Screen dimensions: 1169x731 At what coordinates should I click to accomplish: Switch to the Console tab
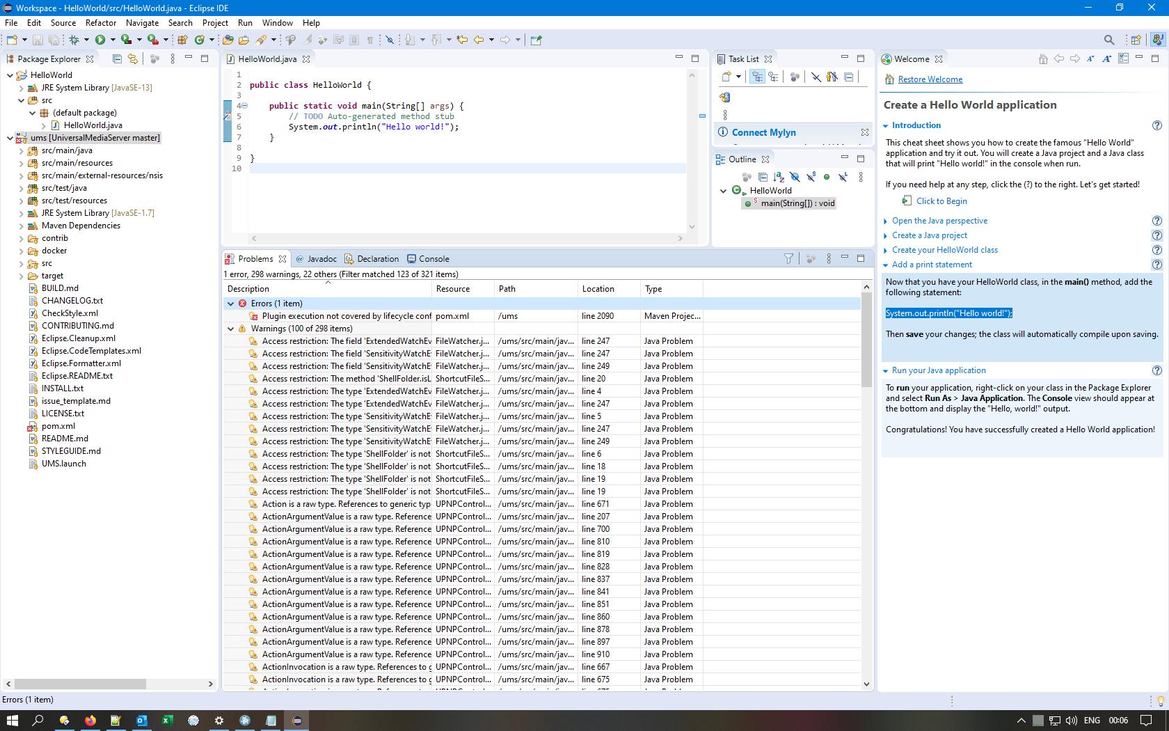(x=428, y=258)
